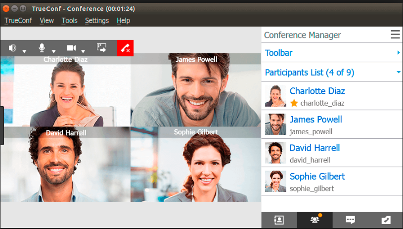403x229 pixels.
Task: Toggle the video camera on or off
Action: click(71, 48)
